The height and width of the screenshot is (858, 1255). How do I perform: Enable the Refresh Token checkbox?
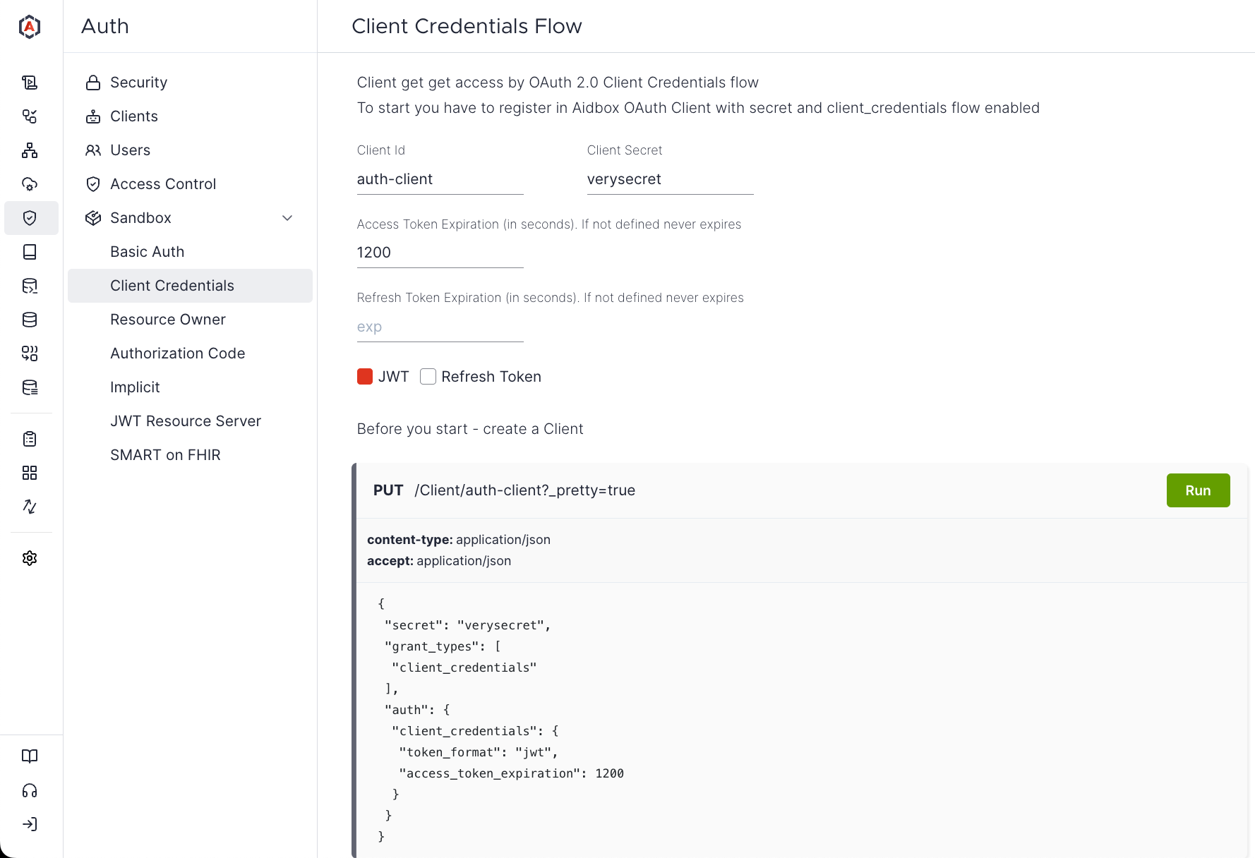click(x=428, y=377)
